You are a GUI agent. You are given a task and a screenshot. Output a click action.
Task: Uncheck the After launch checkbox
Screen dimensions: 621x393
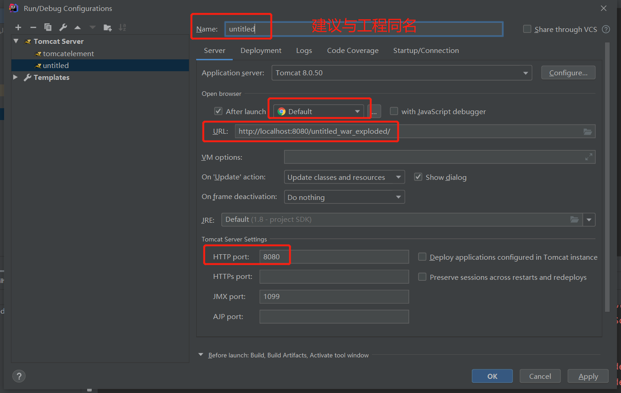219,111
